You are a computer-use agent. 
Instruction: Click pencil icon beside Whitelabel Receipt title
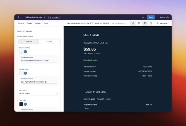[45, 17]
